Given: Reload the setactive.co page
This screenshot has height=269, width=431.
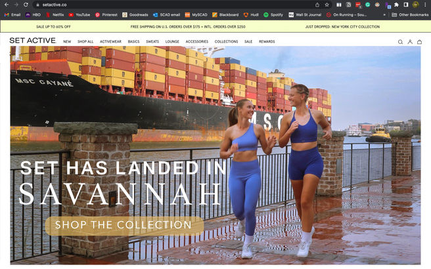Looking at the screenshot, I should point(26,5).
